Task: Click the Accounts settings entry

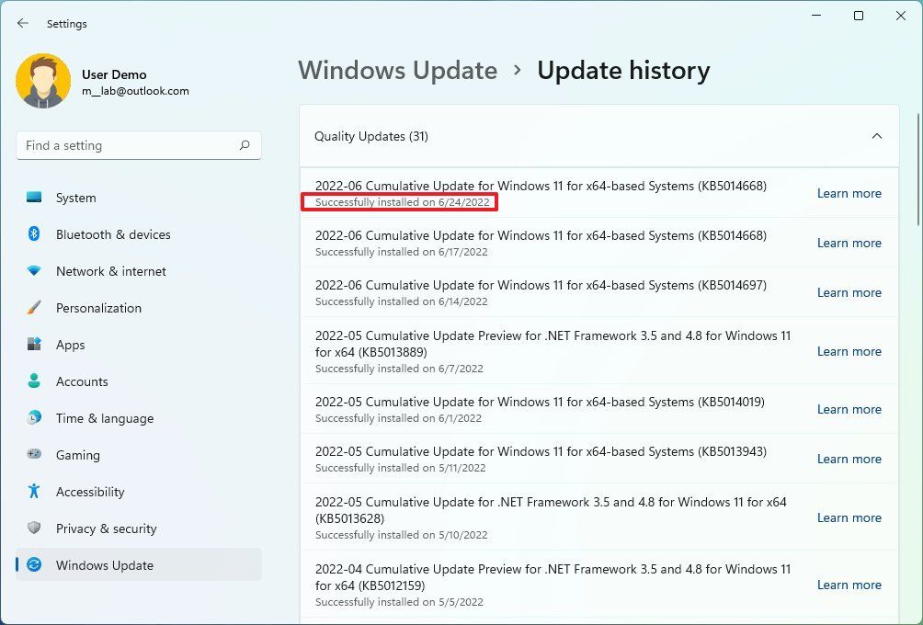Action: (x=84, y=381)
